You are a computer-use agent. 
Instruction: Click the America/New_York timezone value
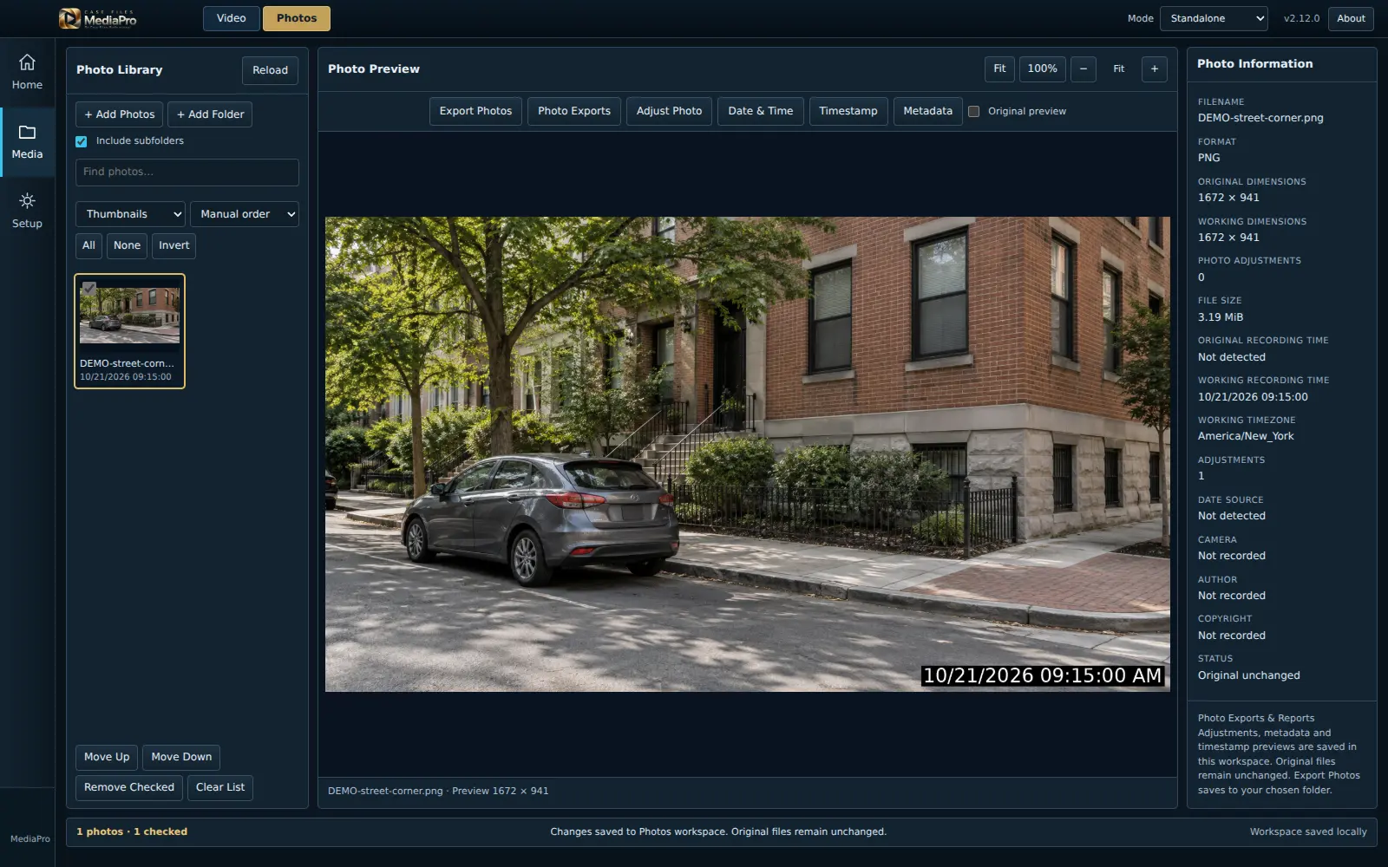(x=1246, y=436)
